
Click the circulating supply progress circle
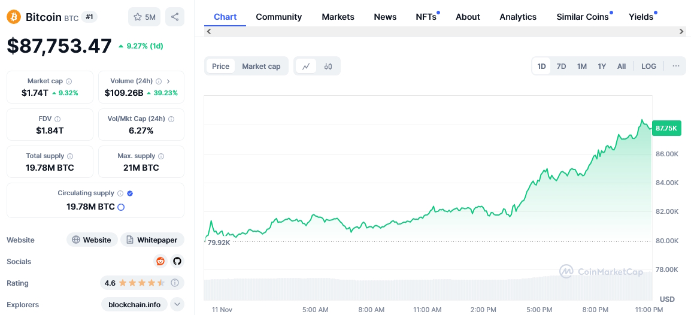[121, 207]
